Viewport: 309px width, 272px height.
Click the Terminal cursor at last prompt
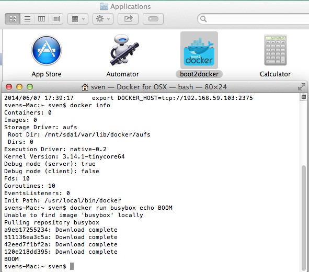click(72, 266)
